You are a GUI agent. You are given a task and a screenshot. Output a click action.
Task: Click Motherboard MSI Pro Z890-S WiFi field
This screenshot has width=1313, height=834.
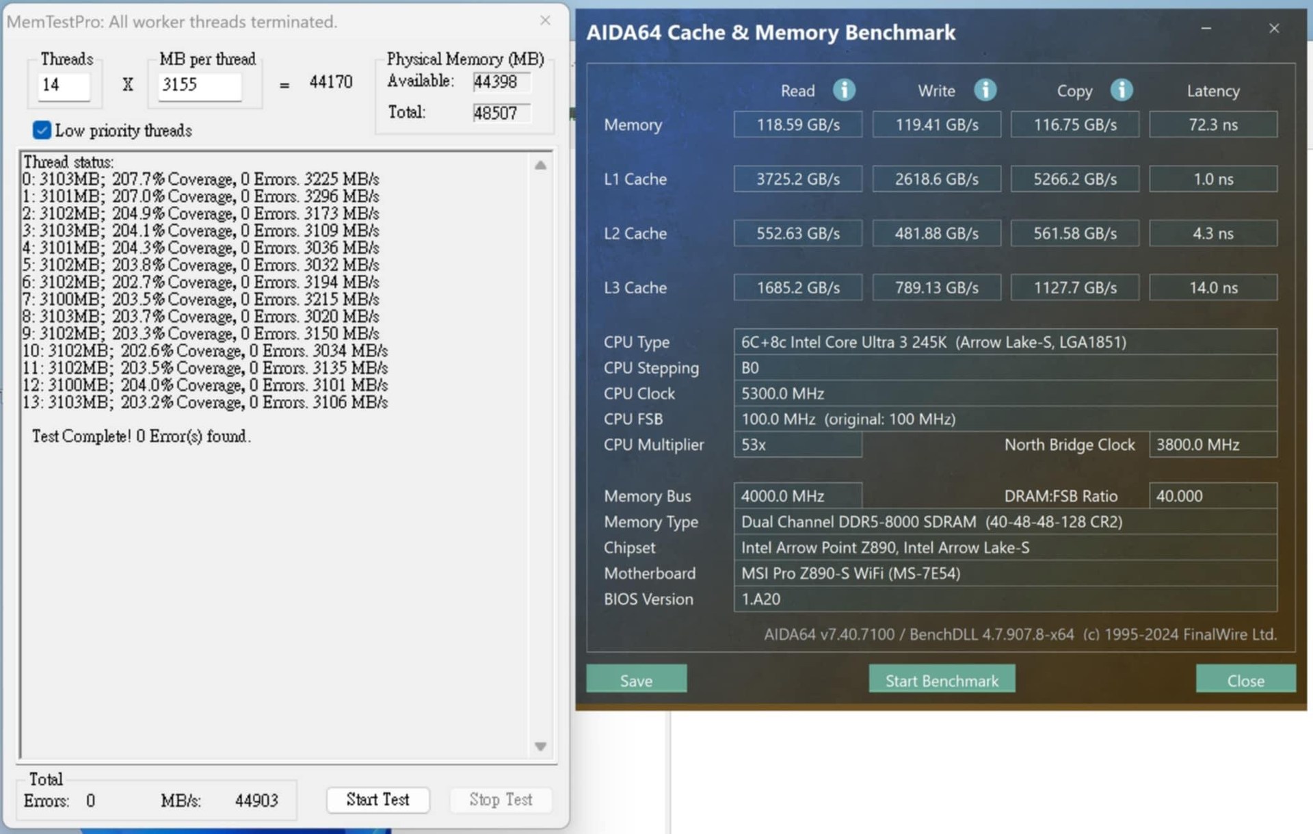(x=1005, y=573)
